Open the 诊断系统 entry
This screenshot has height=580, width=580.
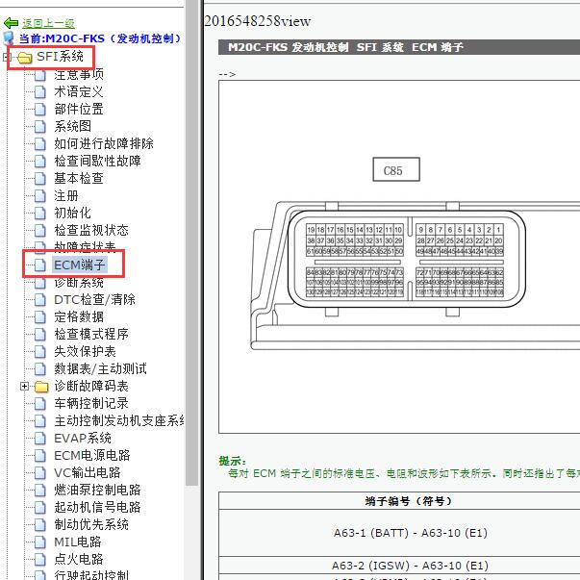(x=79, y=283)
